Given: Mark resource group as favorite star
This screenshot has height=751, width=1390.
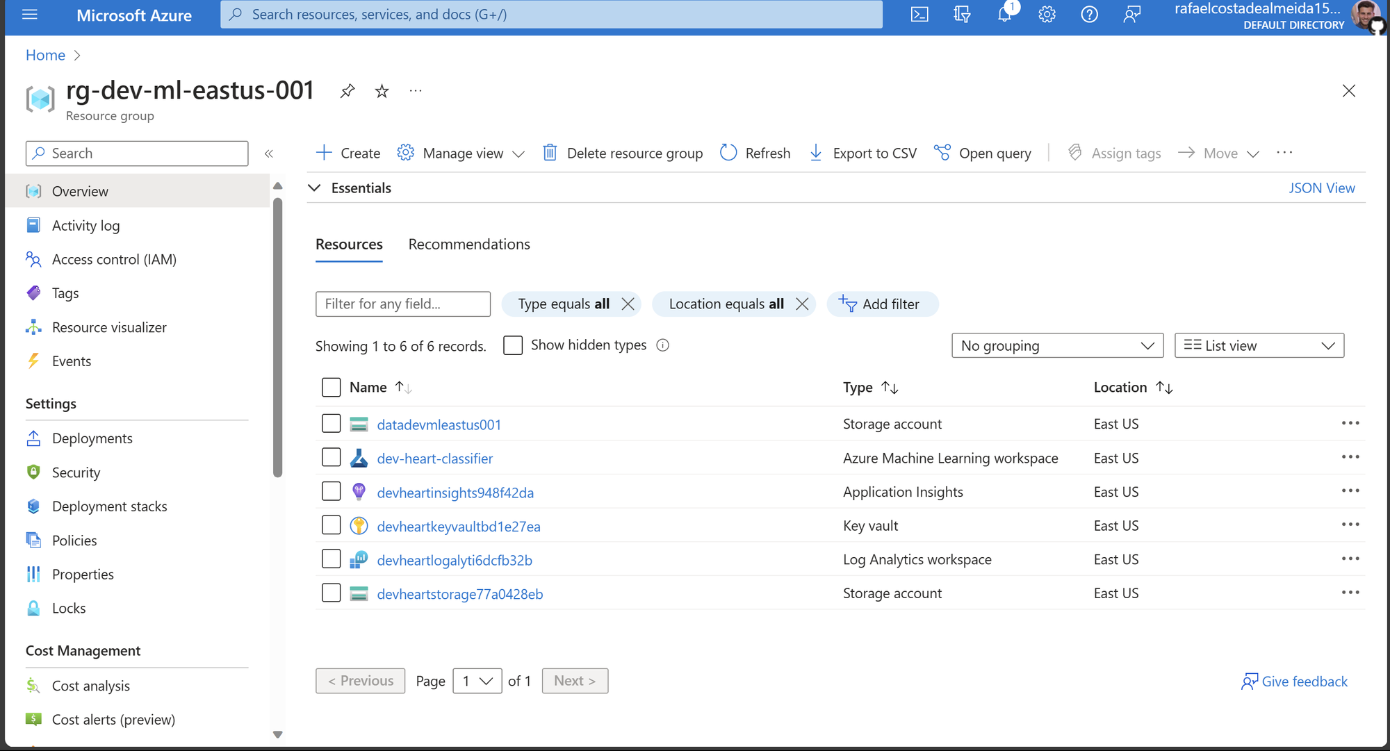Looking at the screenshot, I should 382,91.
